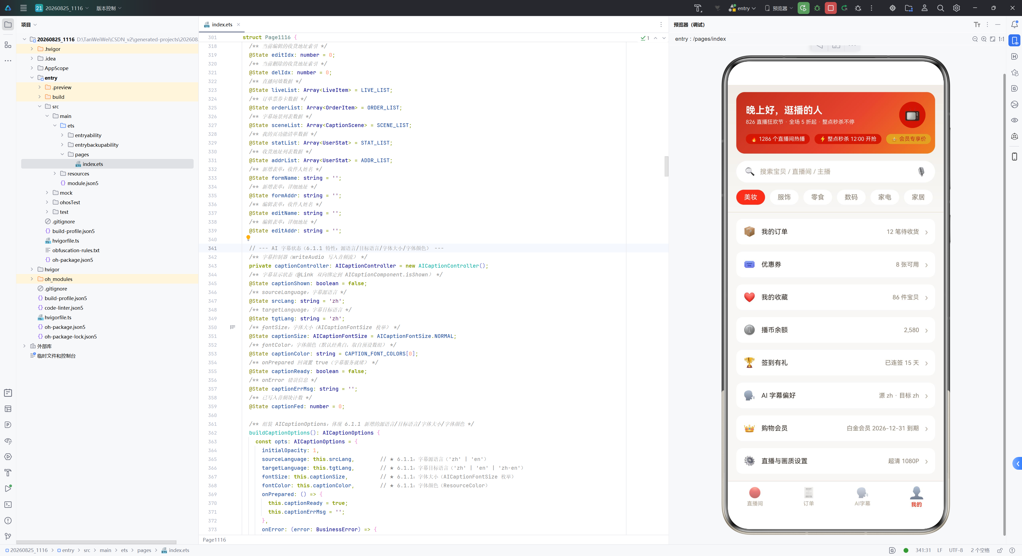Click the preview search field 搜索宝贝

click(835, 171)
